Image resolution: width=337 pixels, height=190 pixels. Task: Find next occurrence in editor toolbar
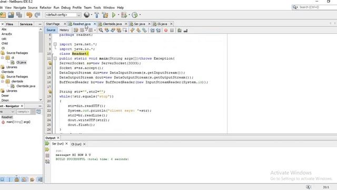point(113,31)
